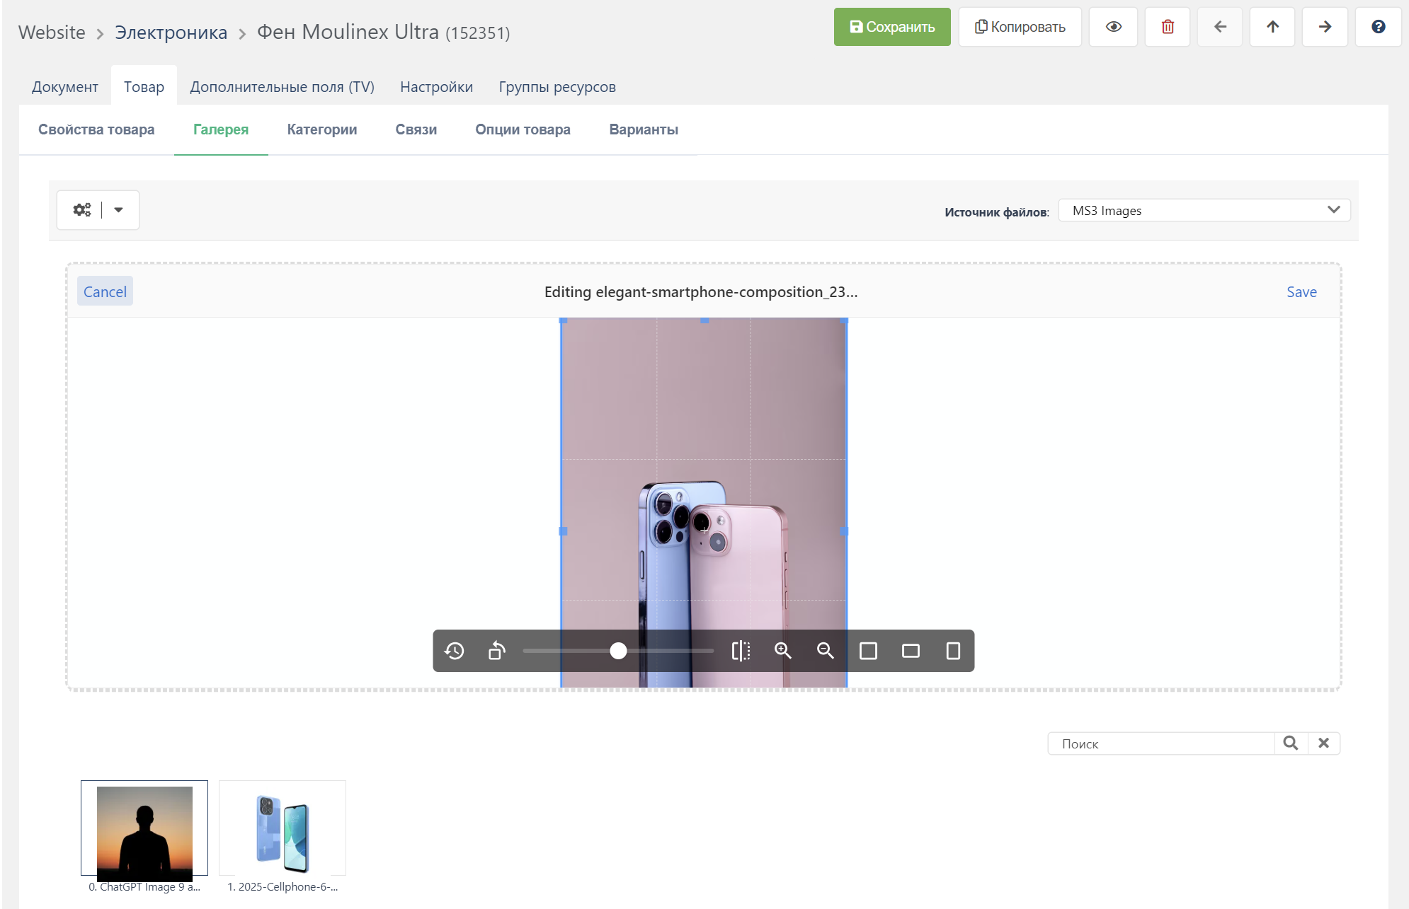This screenshot has height=909, width=1409.
Task: Open the help question mark button
Action: [x=1378, y=27]
